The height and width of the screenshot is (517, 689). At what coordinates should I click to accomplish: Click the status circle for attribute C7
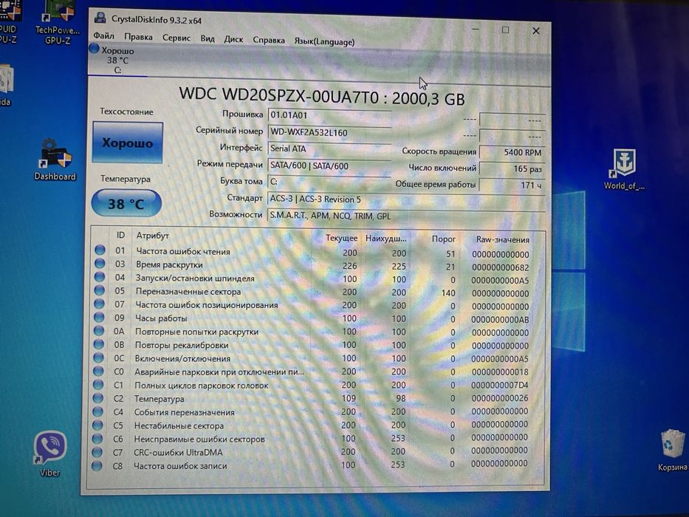97,452
